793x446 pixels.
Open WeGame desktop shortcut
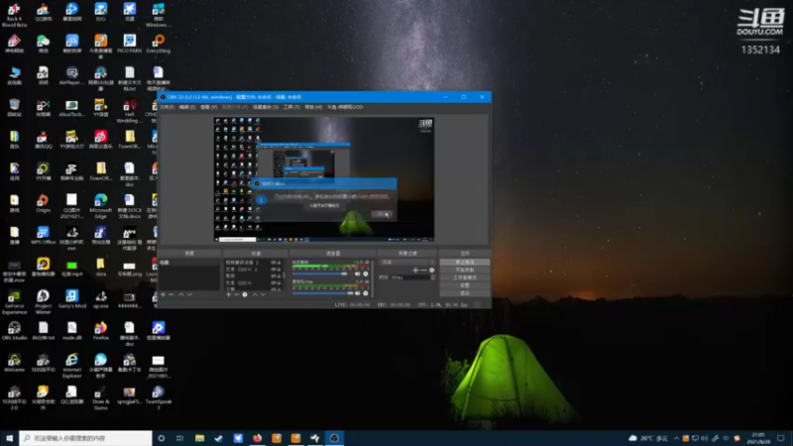(14, 363)
